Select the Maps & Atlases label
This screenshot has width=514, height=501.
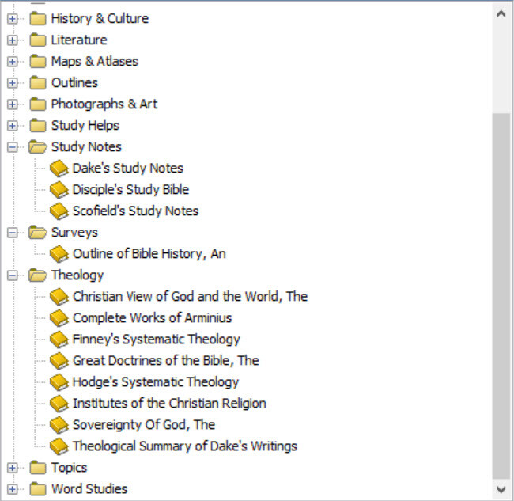[x=94, y=62]
